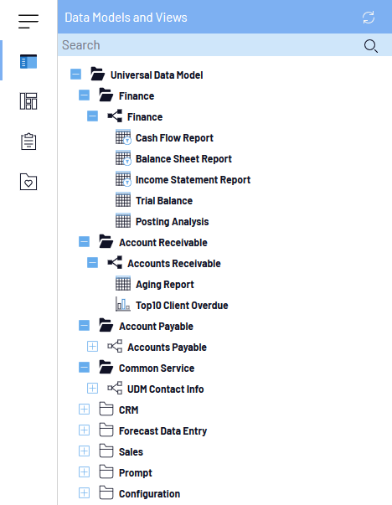
Task: Expand the UDM Contact Info model
Action: (x=92, y=389)
